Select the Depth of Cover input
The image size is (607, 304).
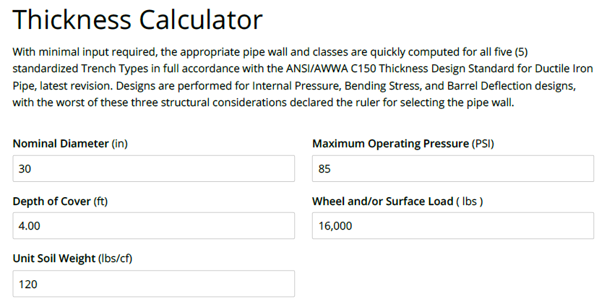tap(153, 225)
